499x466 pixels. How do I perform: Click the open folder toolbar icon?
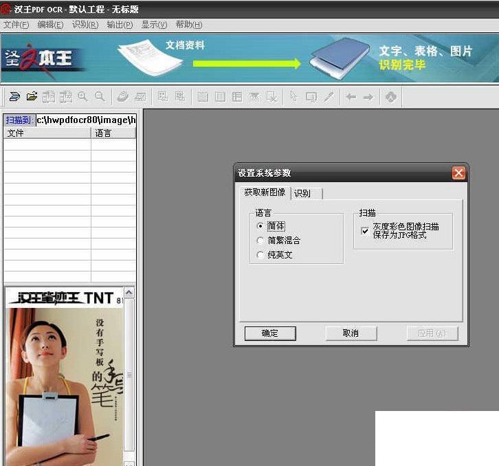pyautogui.click(x=32, y=96)
